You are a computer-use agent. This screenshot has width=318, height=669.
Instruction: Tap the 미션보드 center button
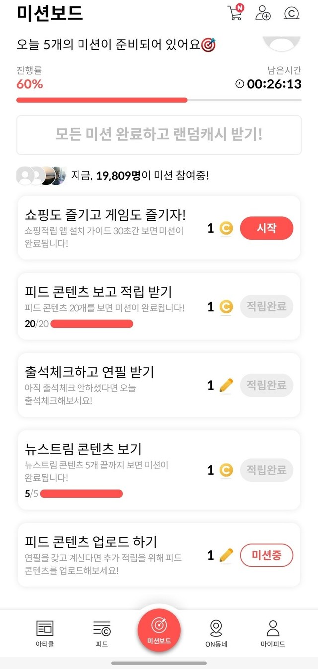(159, 630)
